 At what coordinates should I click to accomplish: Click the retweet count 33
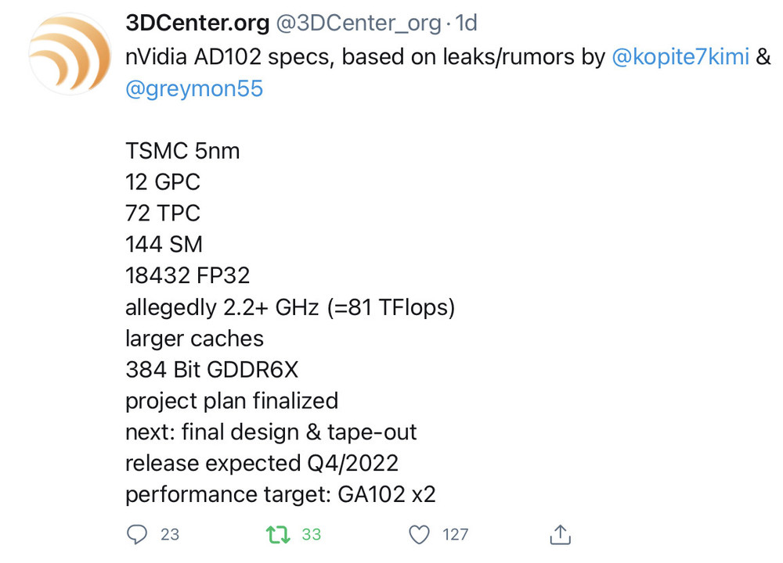[x=312, y=535]
